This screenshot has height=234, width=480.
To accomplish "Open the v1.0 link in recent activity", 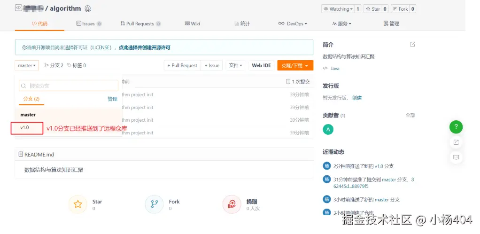I will click(379, 166).
